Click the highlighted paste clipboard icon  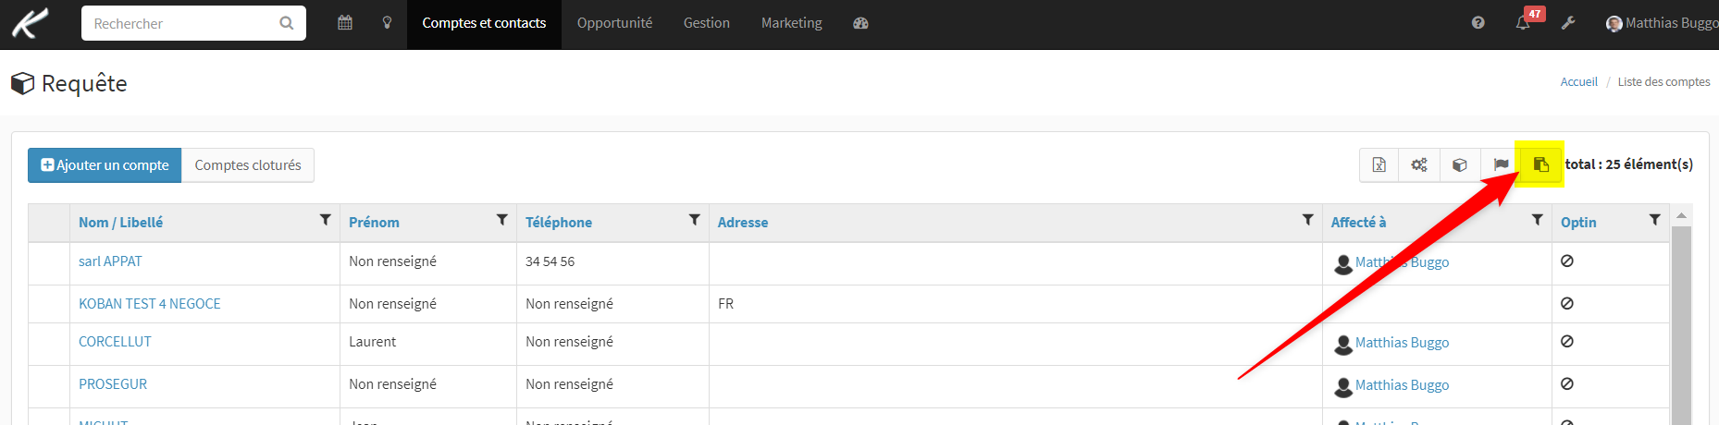click(1540, 164)
